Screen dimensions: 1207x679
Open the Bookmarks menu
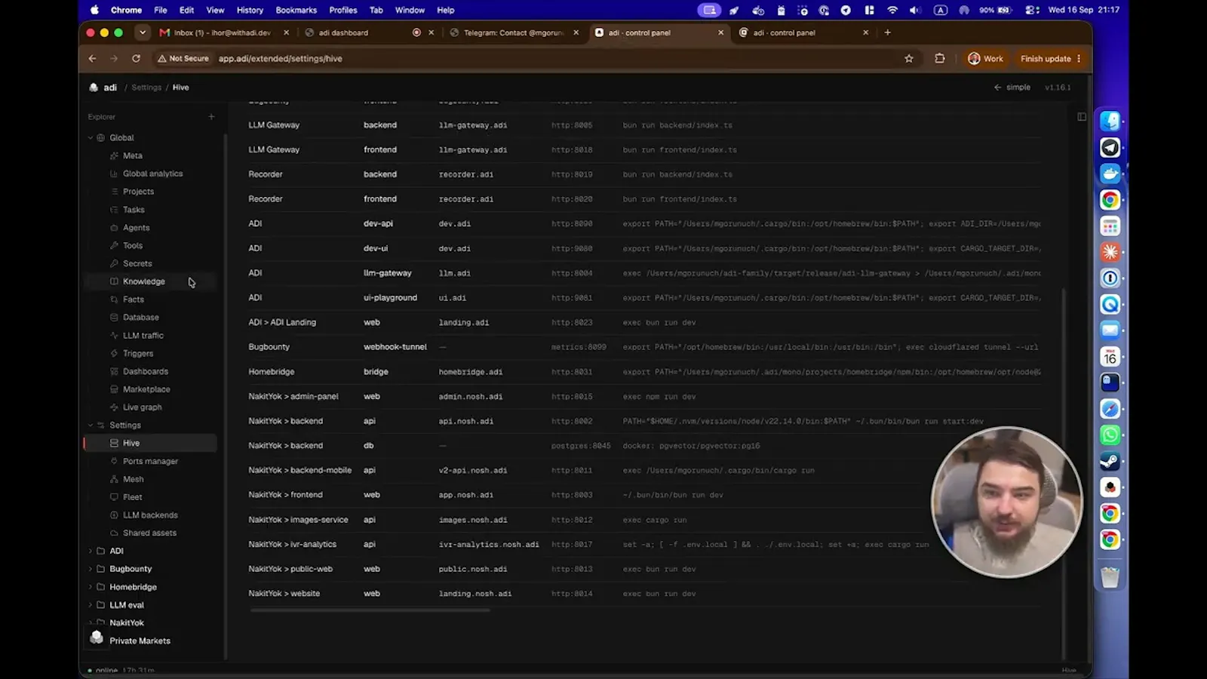(296, 10)
